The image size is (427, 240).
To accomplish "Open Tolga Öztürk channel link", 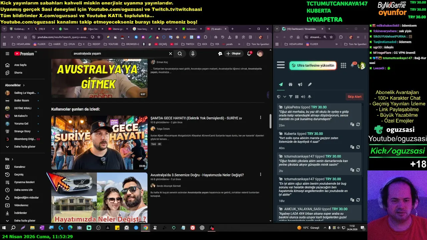I will 163,129.
